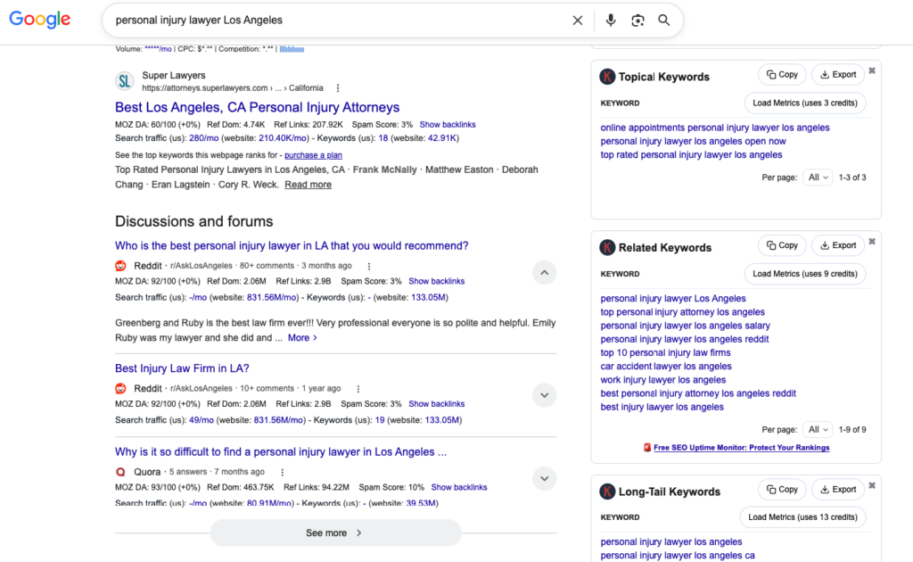Click the 'purchase a plan' link
The image size is (913, 562).
[313, 155]
